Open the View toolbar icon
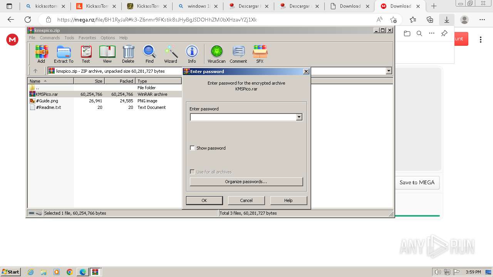This screenshot has width=493, height=277. click(107, 54)
